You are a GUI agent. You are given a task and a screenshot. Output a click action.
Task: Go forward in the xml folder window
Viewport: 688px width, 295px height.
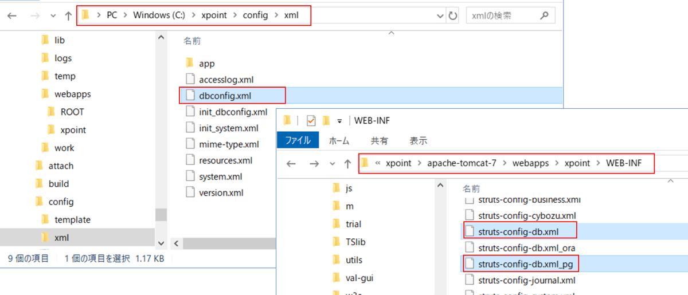(34, 15)
